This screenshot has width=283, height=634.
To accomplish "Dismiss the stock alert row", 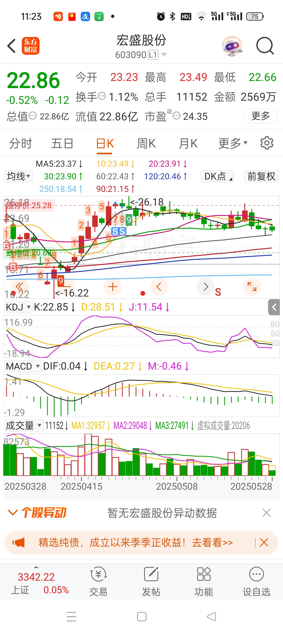I will (x=266, y=513).
